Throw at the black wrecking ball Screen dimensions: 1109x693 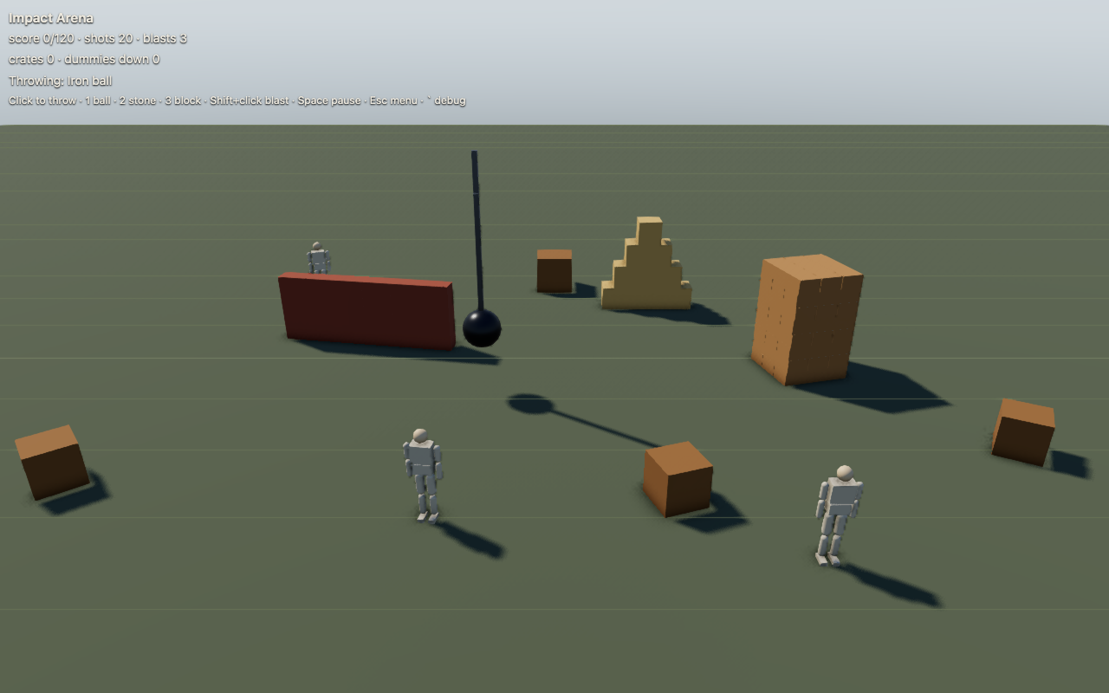click(x=482, y=328)
